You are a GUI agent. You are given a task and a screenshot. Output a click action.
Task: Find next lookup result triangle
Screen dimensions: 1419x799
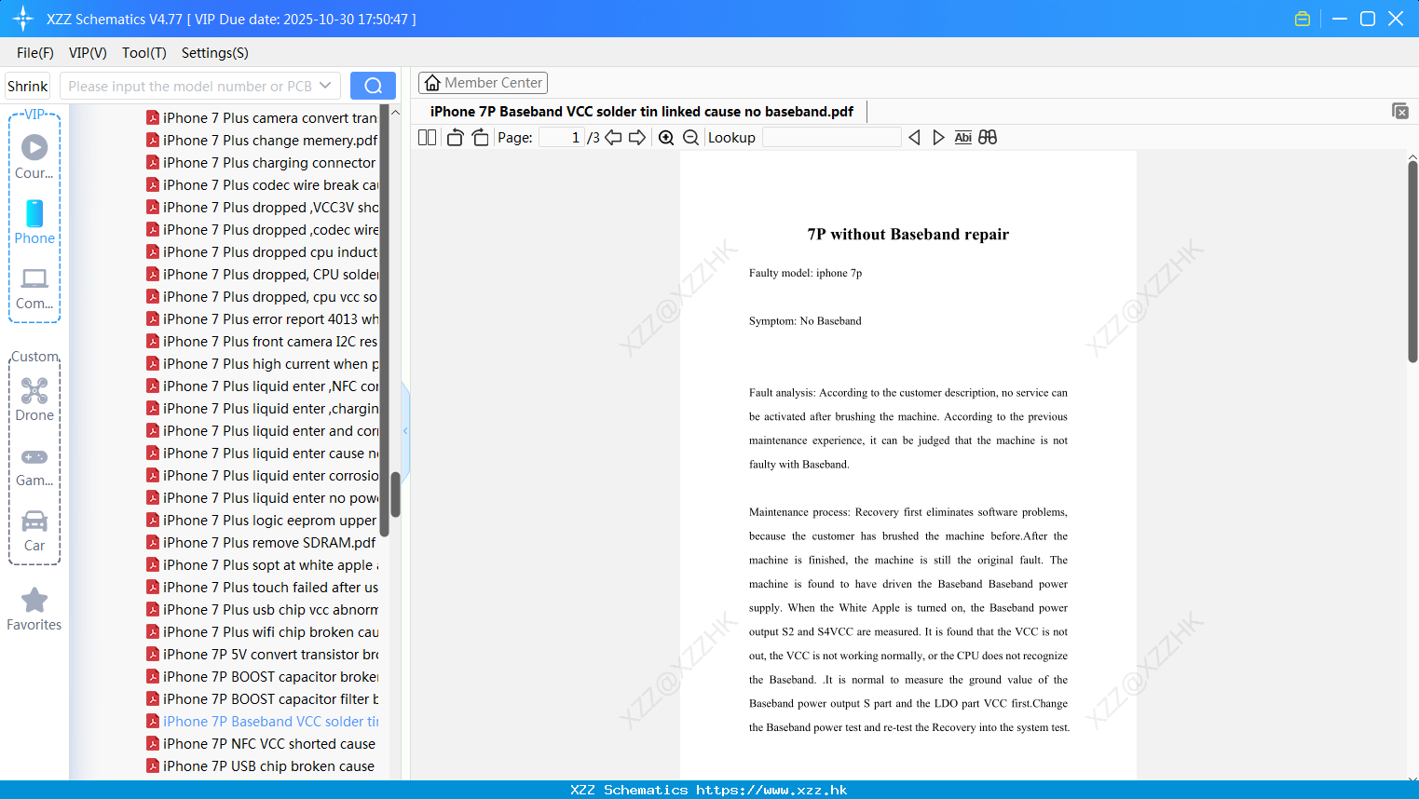click(x=938, y=138)
